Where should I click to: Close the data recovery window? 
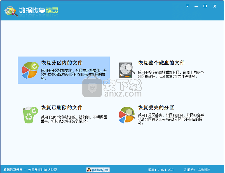(x=215, y=6)
